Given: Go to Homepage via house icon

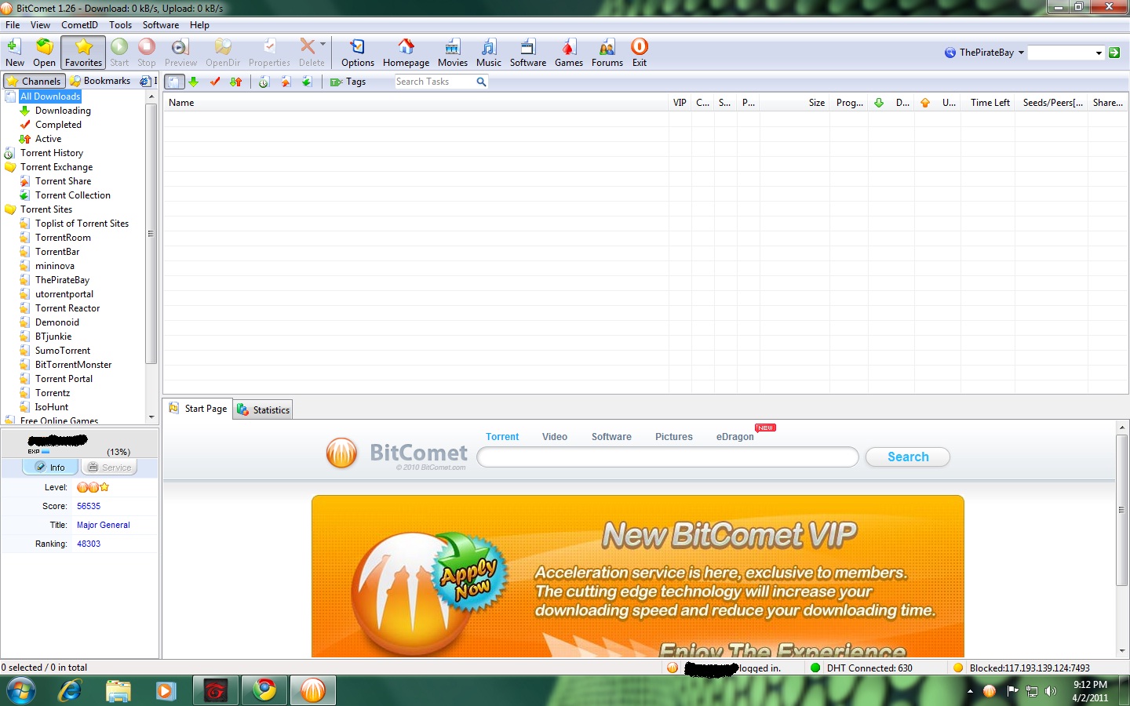Looking at the screenshot, I should (x=406, y=53).
